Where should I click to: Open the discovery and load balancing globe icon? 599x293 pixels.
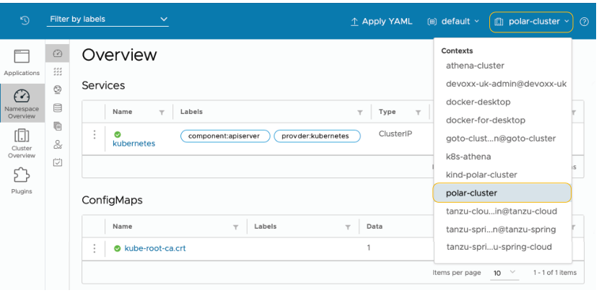(x=57, y=89)
